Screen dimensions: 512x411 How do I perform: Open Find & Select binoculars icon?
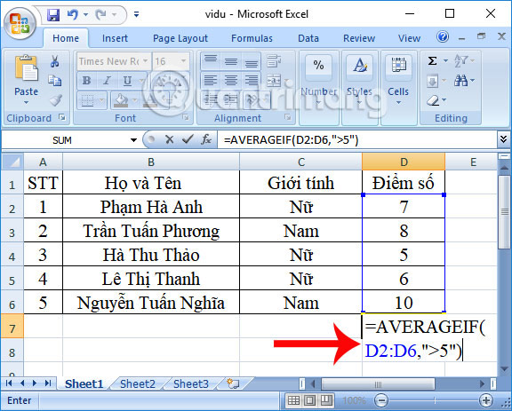click(x=460, y=80)
